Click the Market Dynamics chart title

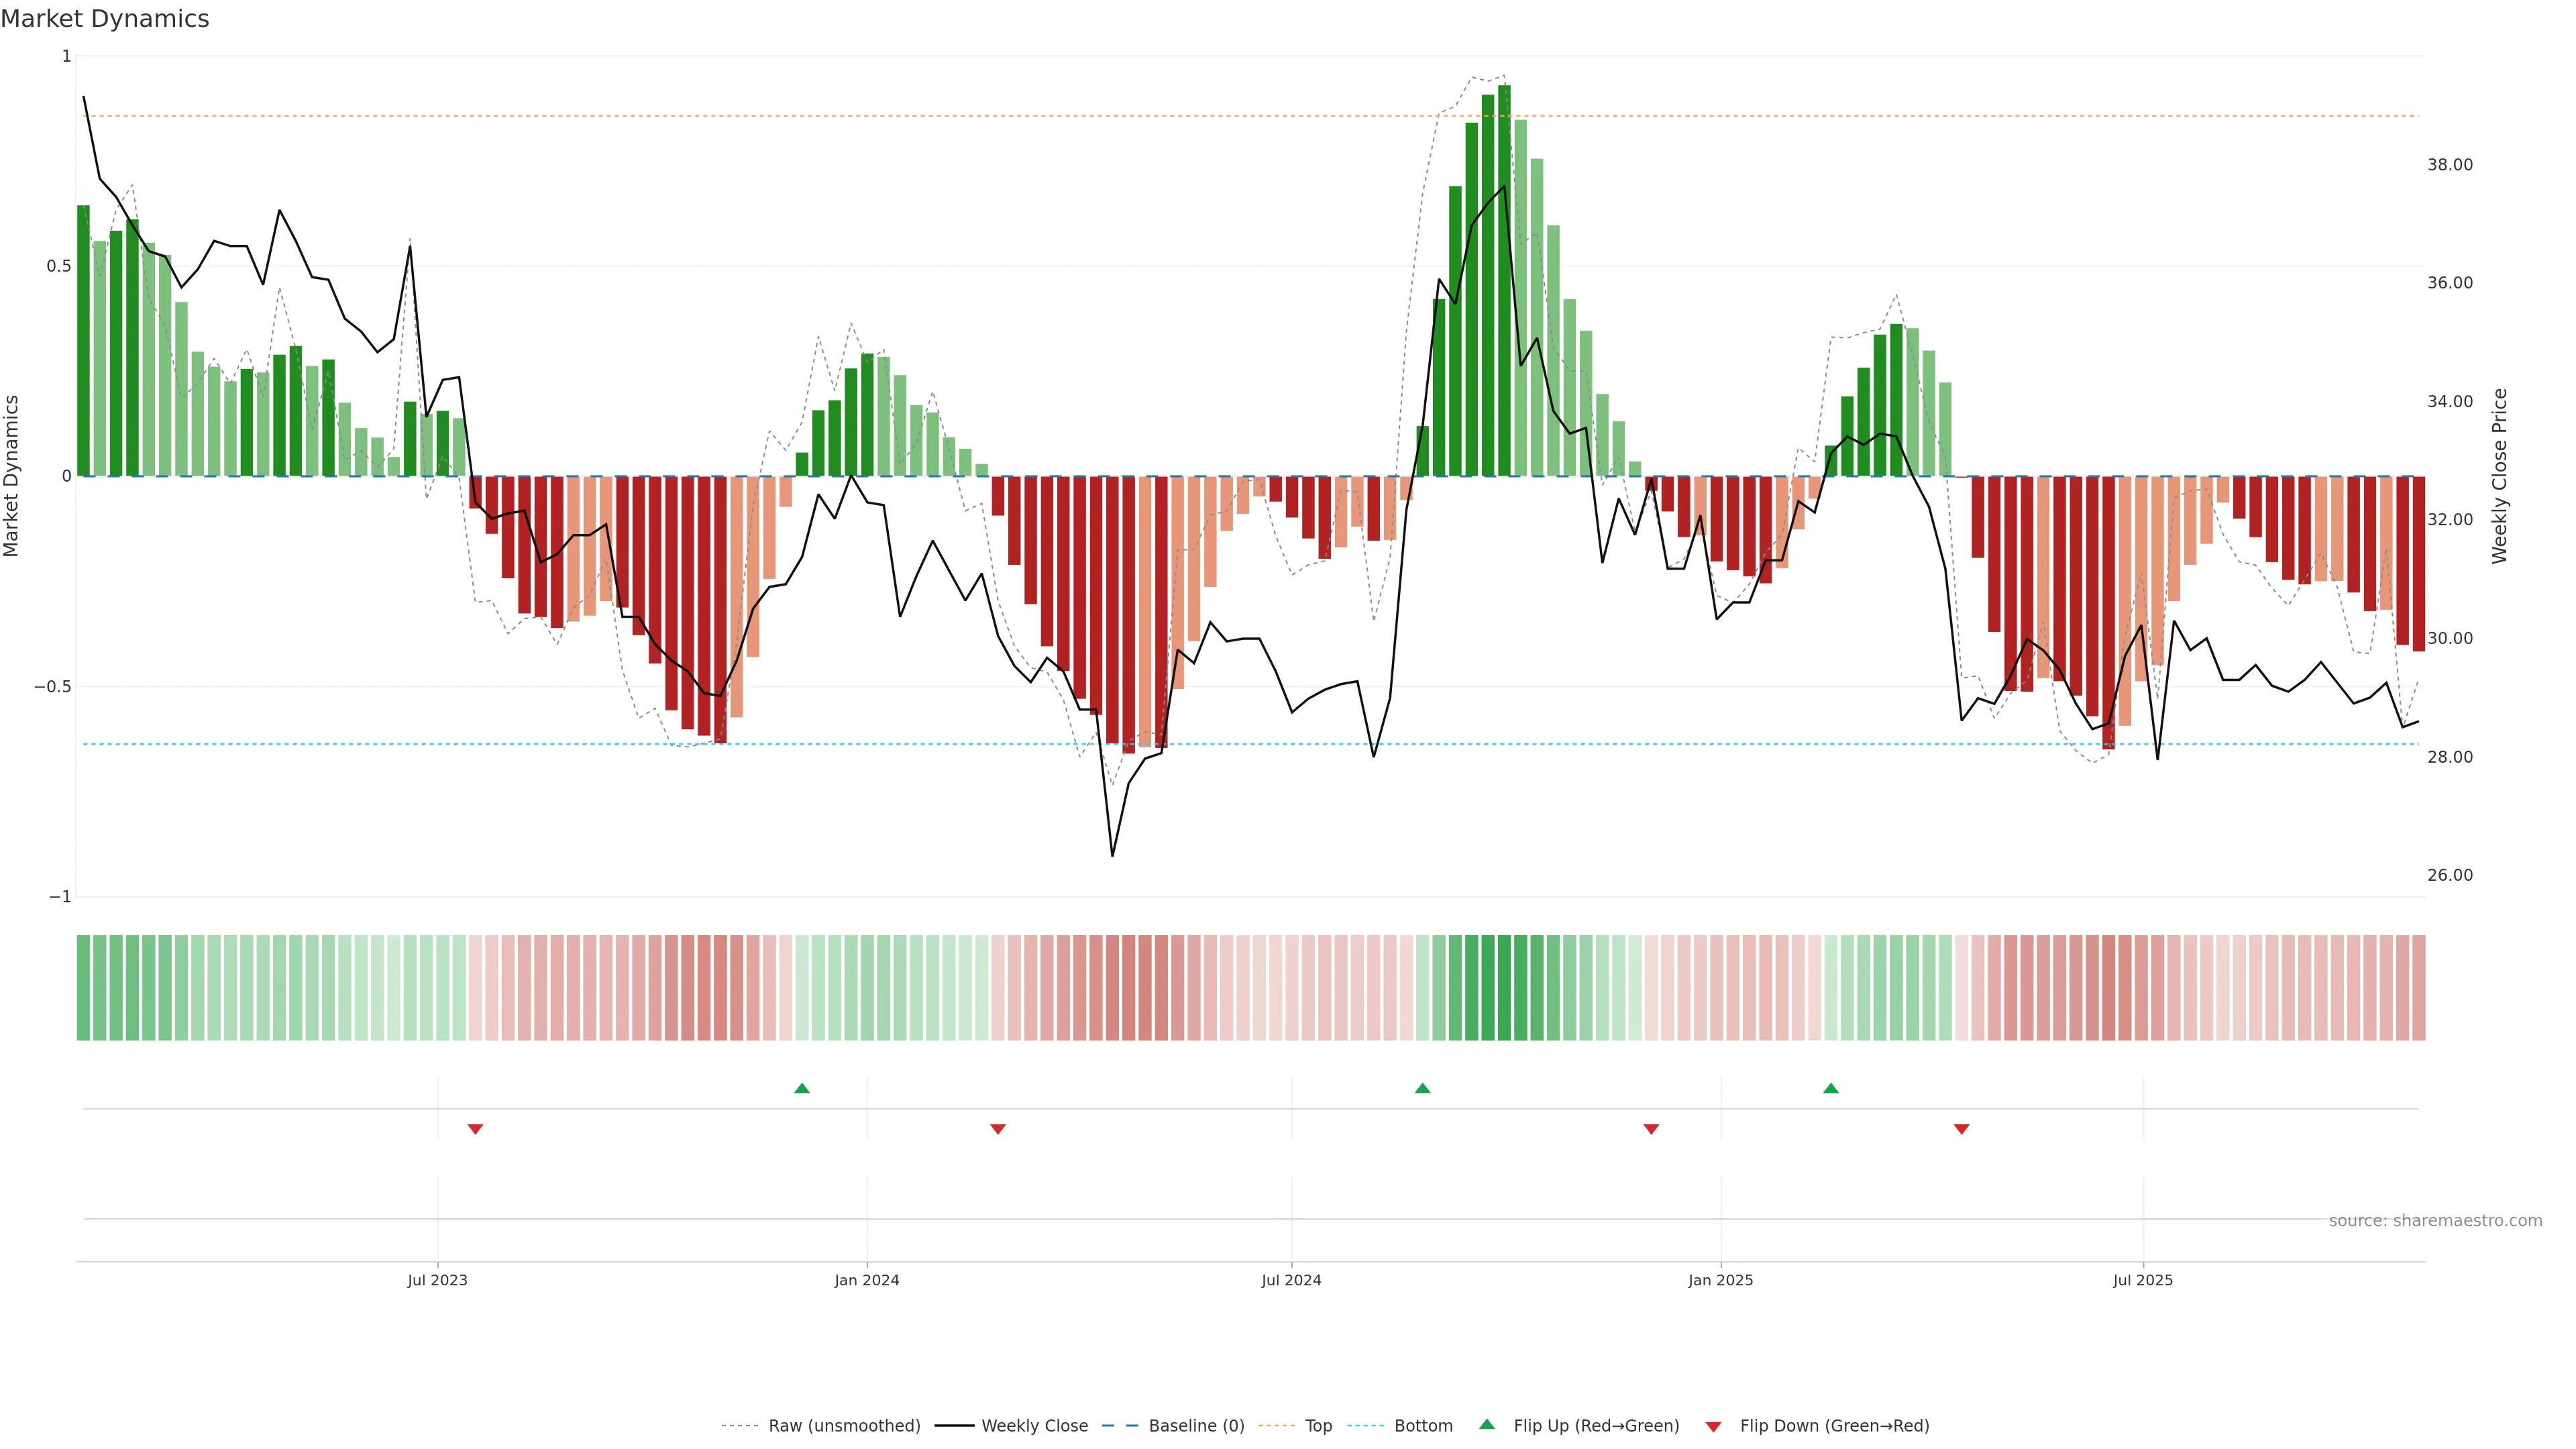click(x=105, y=19)
